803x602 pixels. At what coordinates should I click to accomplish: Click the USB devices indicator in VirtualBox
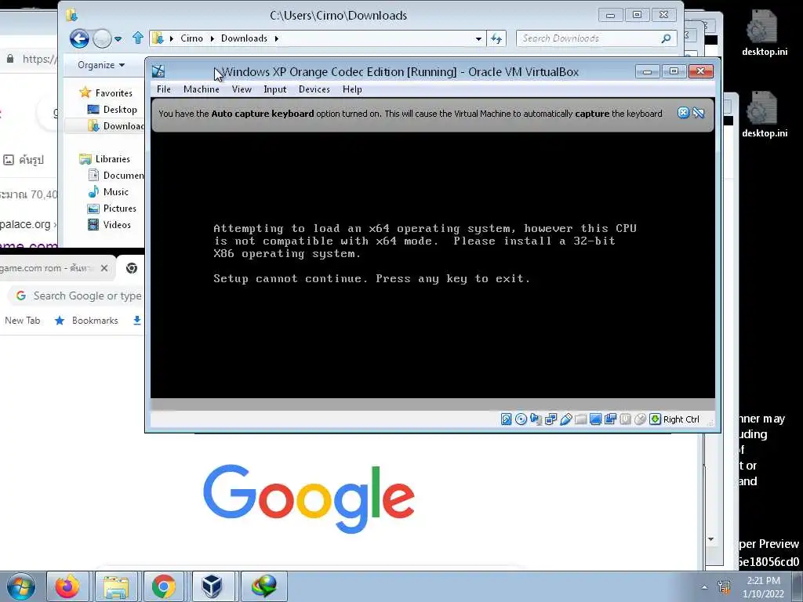click(566, 419)
